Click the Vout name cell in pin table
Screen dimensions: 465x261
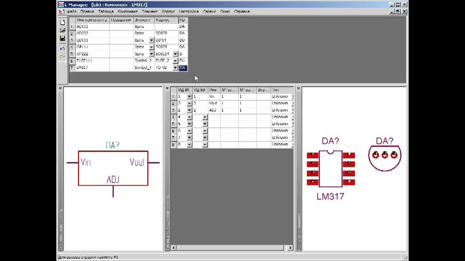click(214, 104)
